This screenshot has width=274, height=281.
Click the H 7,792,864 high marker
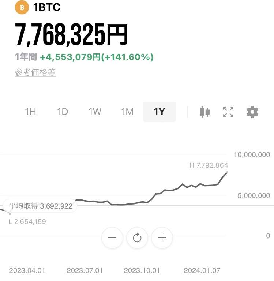click(x=209, y=165)
